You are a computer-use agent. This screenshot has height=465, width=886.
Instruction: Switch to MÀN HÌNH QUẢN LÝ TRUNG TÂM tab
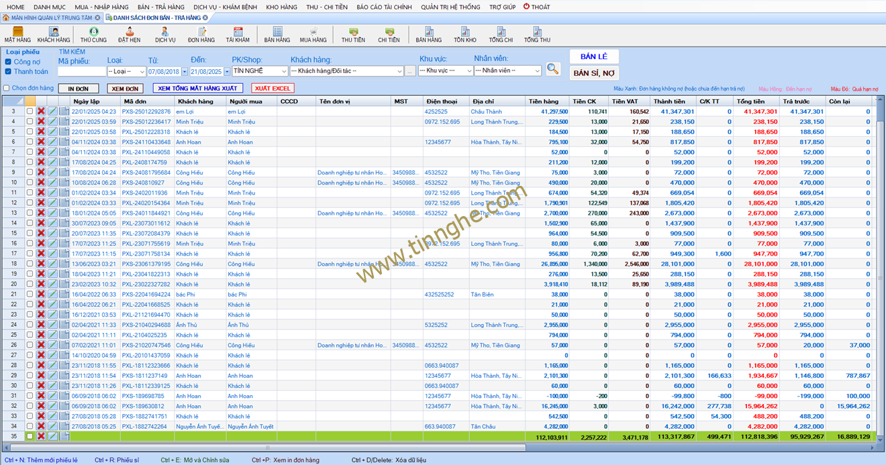[x=52, y=17]
